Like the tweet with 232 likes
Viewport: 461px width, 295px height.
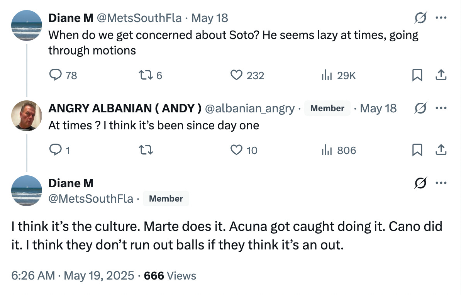pyautogui.click(x=236, y=75)
